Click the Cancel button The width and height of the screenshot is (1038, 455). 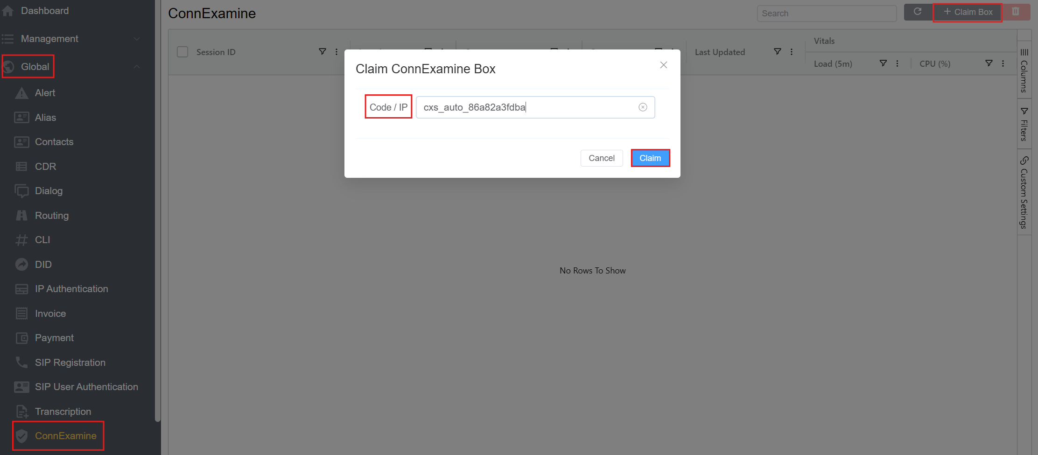602,158
